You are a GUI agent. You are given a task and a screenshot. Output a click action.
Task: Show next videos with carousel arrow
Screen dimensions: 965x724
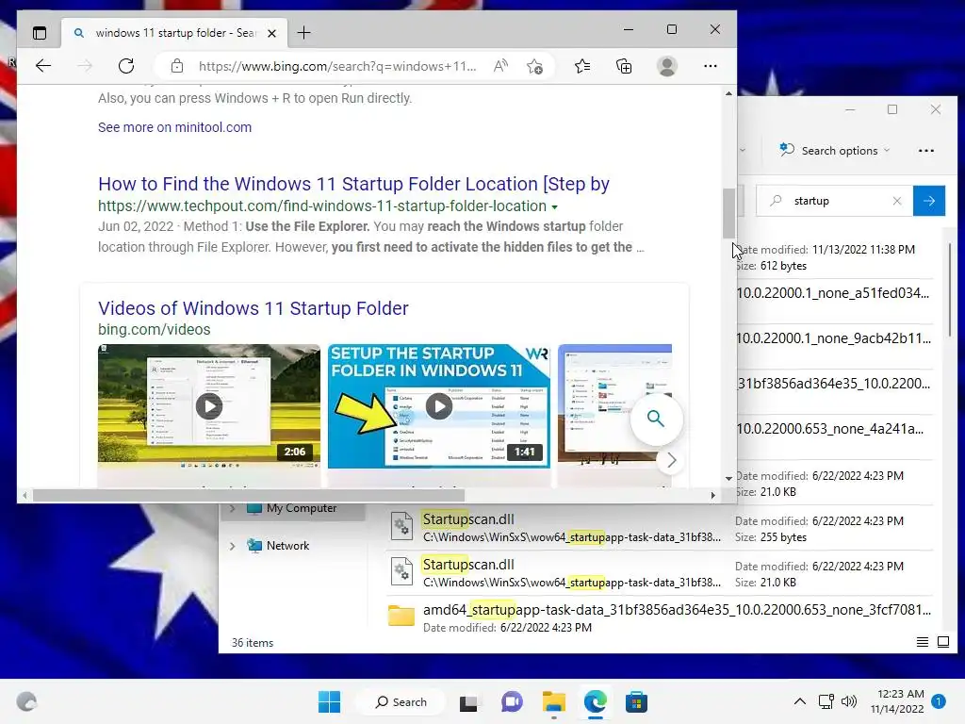671,460
